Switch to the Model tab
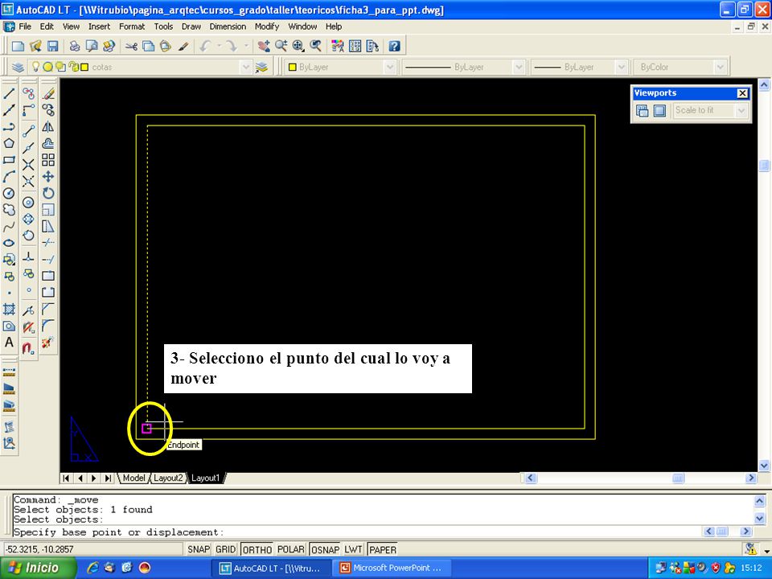Image resolution: width=772 pixels, height=579 pixels. click(133, 478)
